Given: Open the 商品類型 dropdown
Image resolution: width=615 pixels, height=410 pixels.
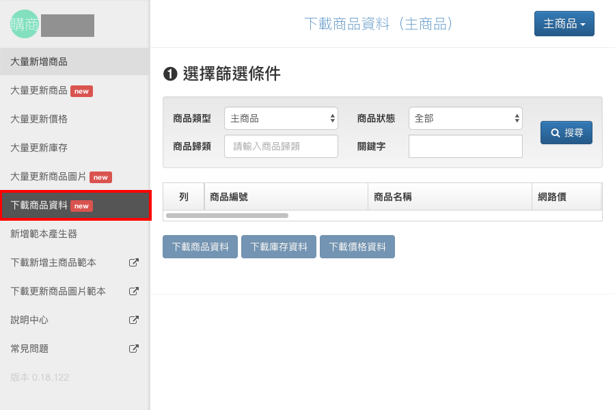Looking at the screenshot, I should (281, 118).
